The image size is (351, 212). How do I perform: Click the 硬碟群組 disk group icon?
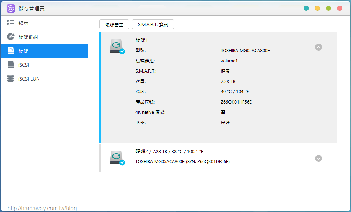[x=10, y=37]
